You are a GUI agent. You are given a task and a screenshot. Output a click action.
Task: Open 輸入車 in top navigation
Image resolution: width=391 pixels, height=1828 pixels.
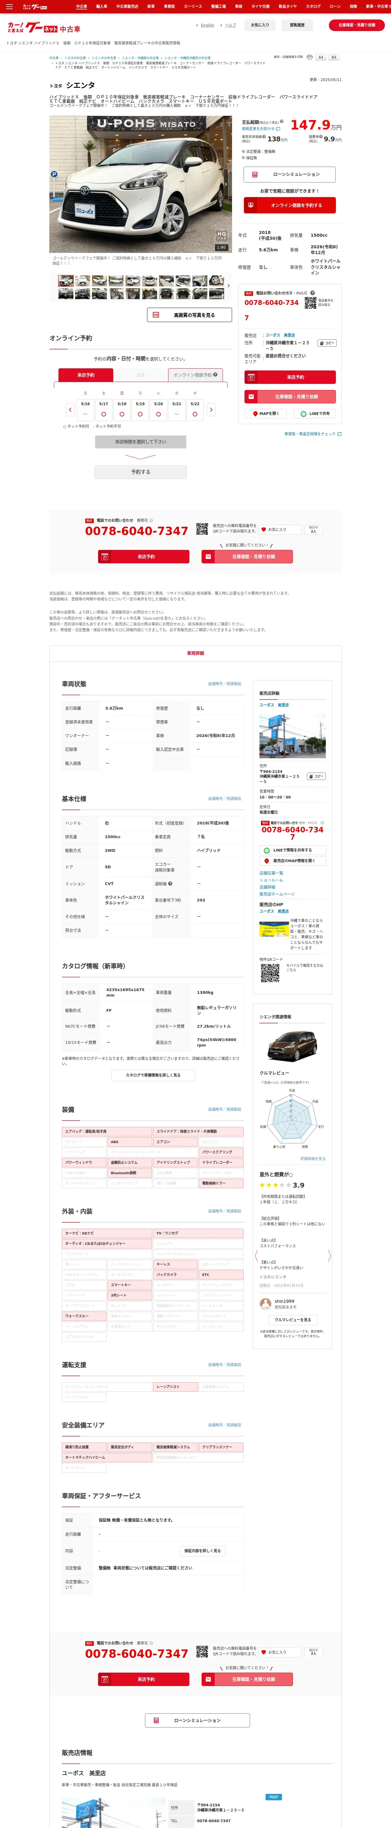[x=101, y=6]
